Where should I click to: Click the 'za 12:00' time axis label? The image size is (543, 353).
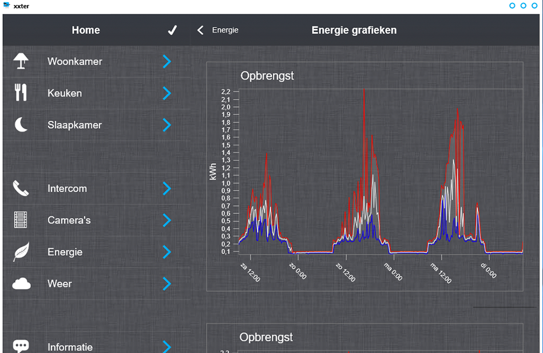(x=250, y=272)
